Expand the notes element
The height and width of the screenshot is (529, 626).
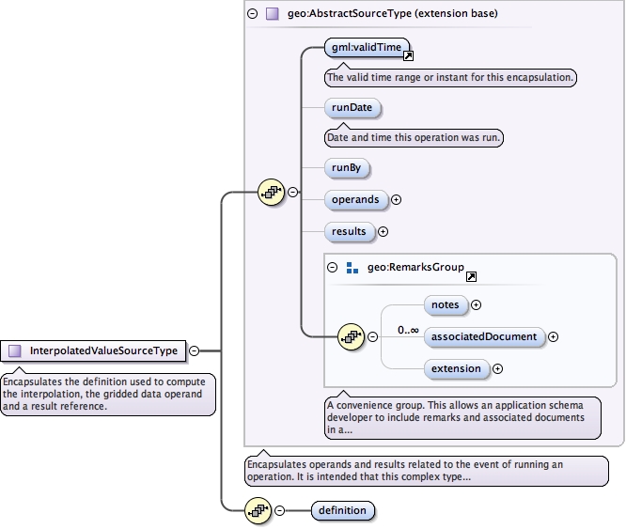pyautogui.click(x=476, y=304)
